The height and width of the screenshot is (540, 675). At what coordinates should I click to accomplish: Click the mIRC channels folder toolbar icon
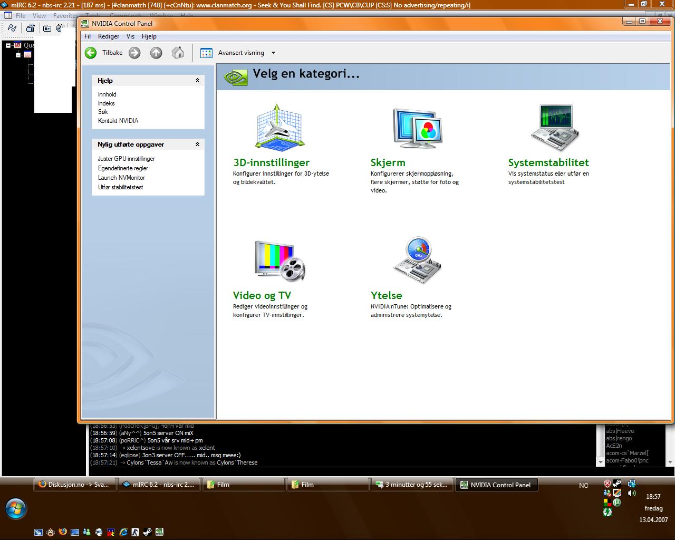(x=47, y=28)
